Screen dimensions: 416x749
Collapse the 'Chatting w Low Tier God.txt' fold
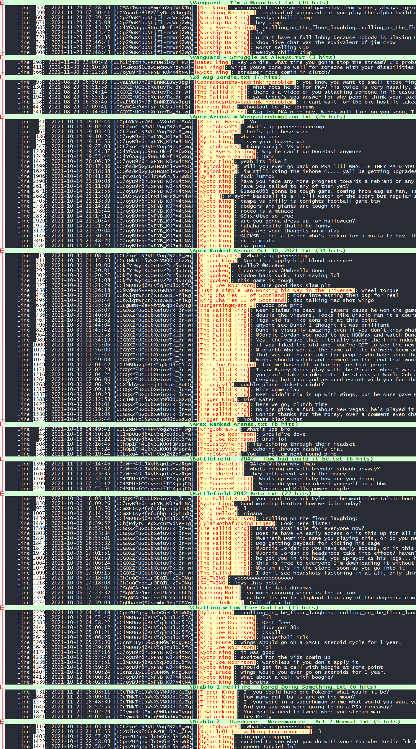point(2,608)
